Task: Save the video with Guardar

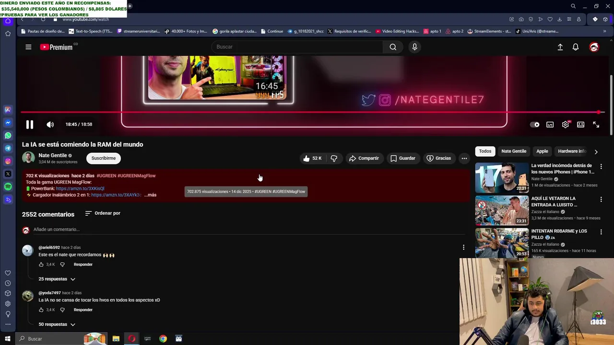Action: point(402,158)
